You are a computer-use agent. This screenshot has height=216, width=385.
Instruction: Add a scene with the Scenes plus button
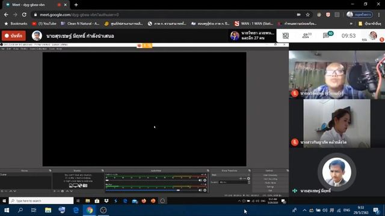[2, 191]
